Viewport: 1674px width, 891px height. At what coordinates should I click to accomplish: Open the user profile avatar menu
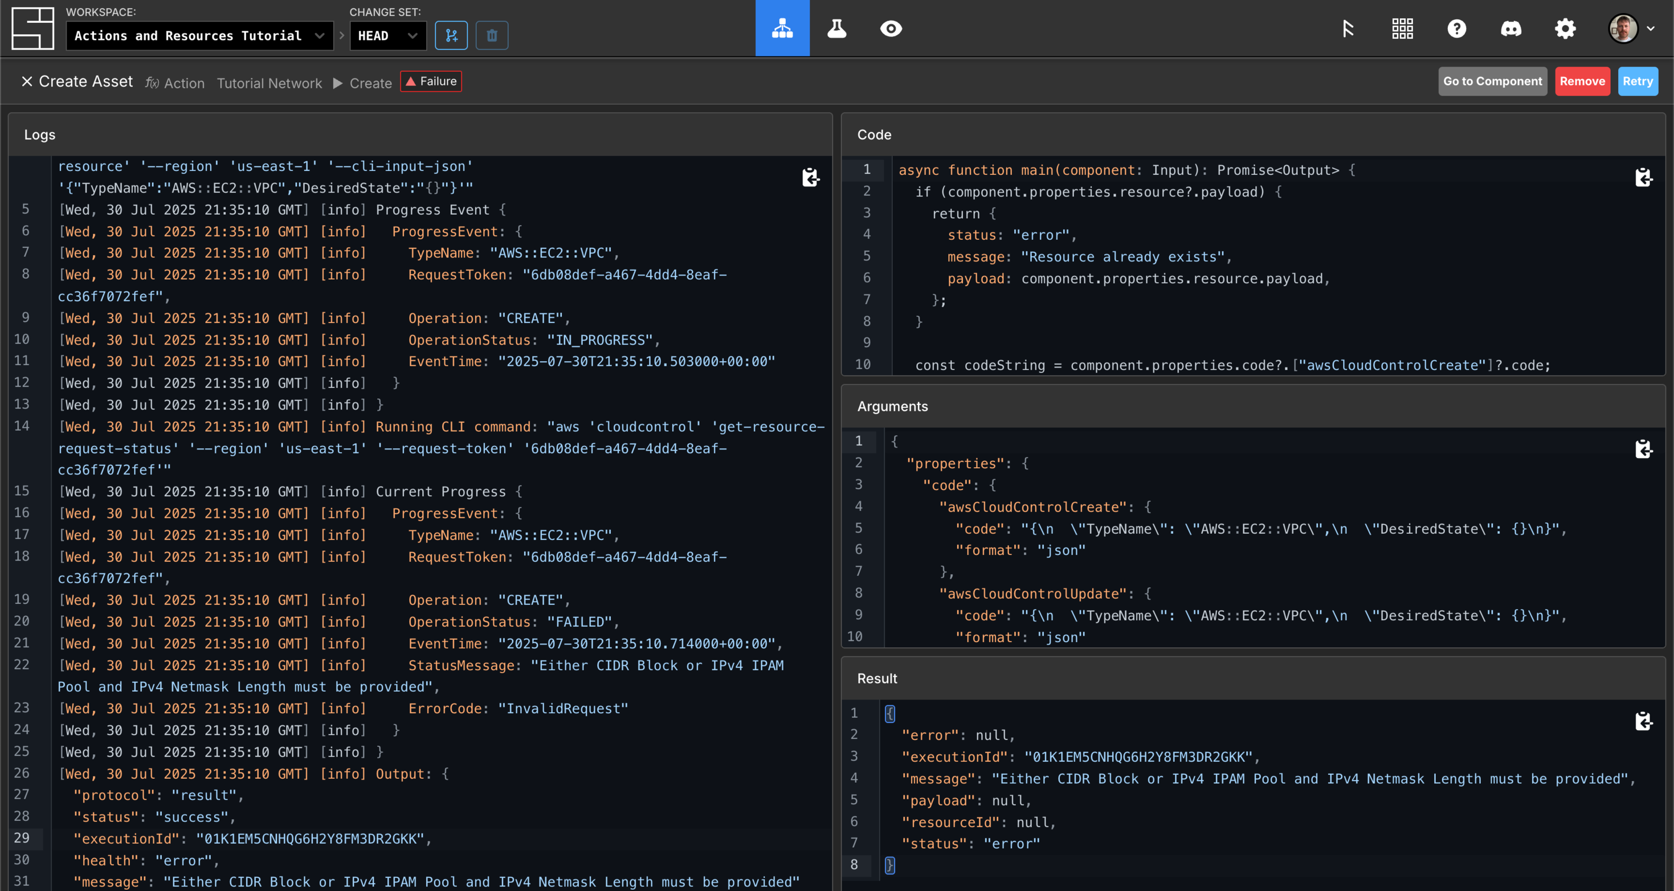point(1631,28)
